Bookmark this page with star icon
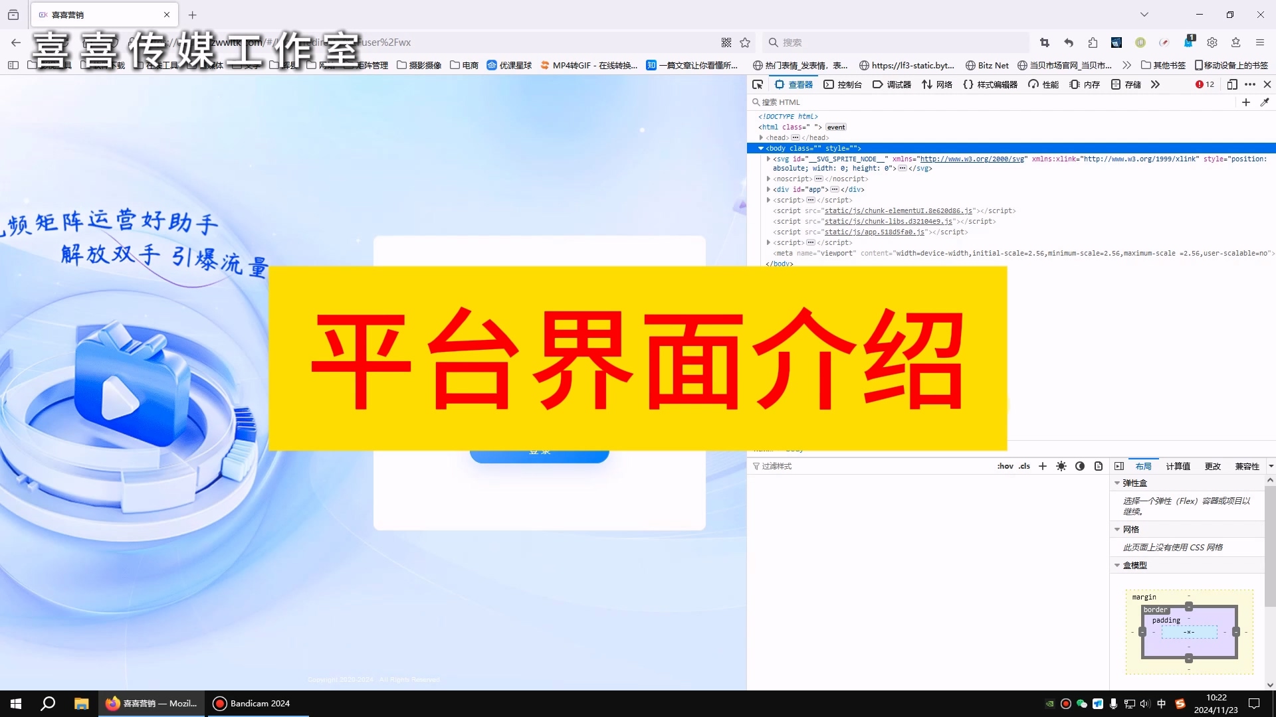This screenshot has width=1276, height=717. 745,42
